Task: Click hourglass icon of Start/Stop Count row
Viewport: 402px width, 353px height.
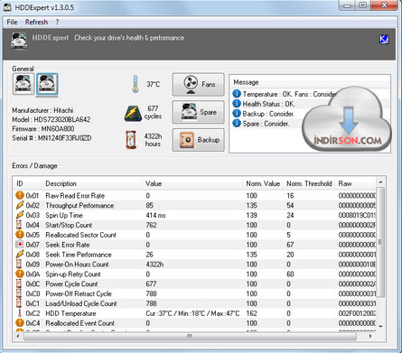Action: click(x=19, y=225)
